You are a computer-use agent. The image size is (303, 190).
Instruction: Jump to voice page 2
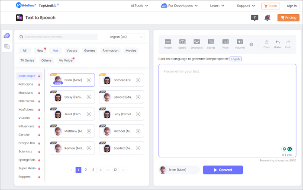(x=86, y=170)
